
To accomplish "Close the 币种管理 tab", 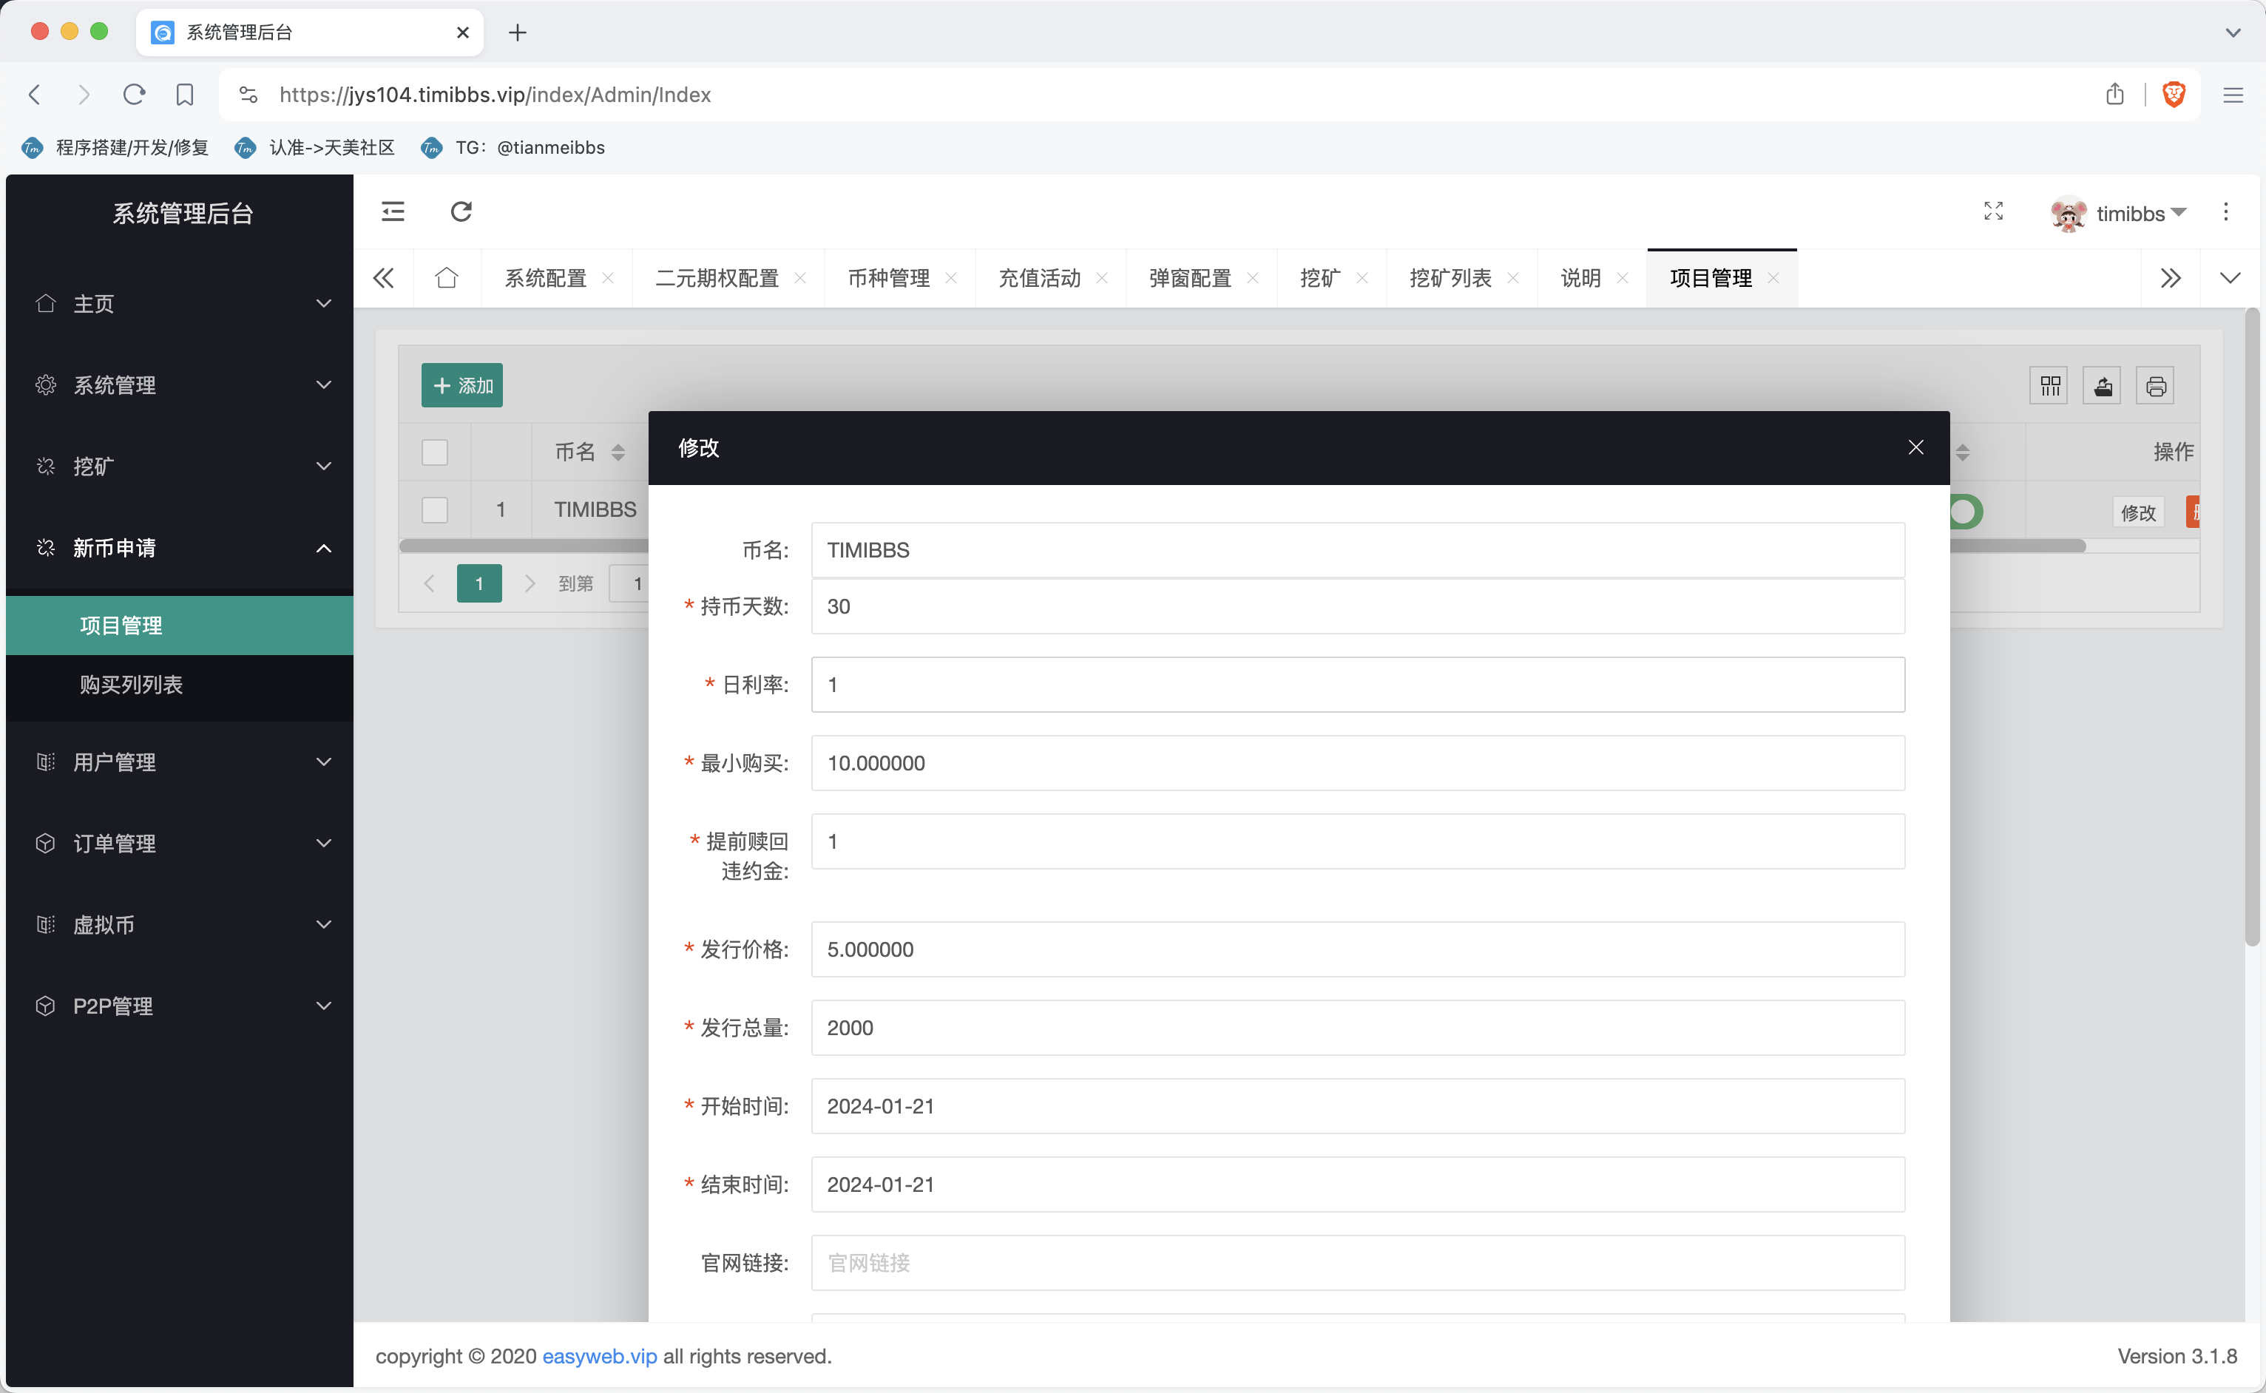I will click(951, 278).
